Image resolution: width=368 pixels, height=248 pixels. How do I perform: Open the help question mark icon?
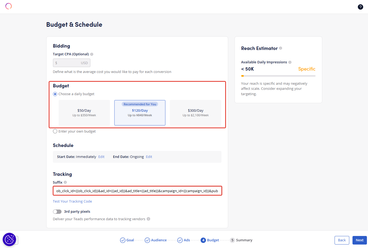tap(360, 7)
